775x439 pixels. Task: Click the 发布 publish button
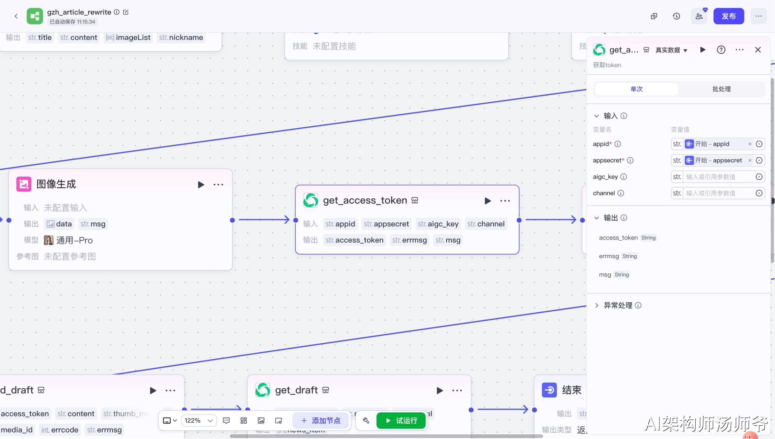tap(728, 16)
